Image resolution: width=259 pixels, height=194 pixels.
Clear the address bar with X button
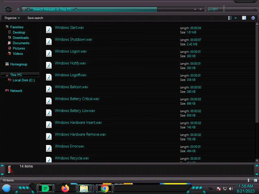coord(201,9)
